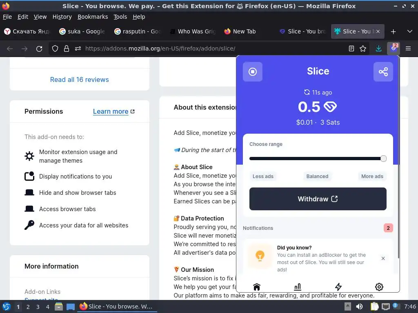Reload the current page

pos(39,48)
